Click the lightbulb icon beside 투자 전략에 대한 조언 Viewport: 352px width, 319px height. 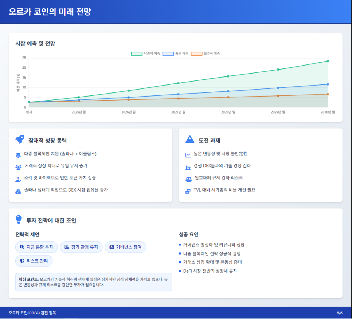tap(19, 219)
